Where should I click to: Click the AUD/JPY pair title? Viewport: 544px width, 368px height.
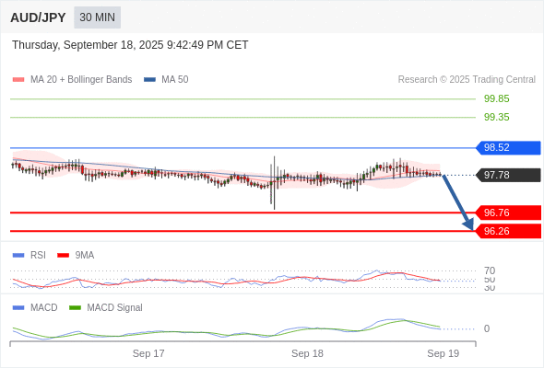coord(38,17)
